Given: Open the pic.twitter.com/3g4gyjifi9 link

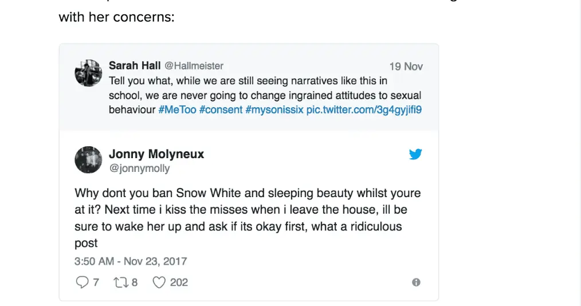Looking at the screenshot, I should [x=364, y=109].
